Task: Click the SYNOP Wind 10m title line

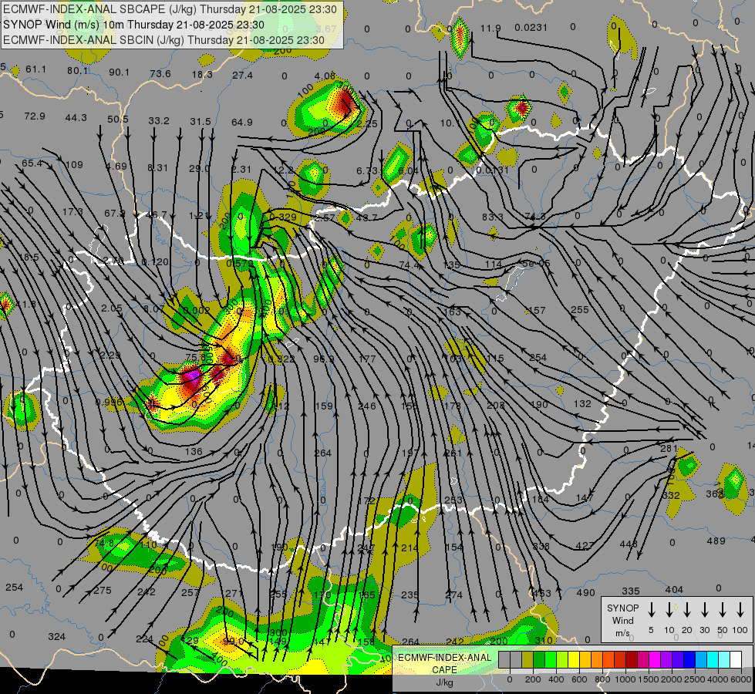Action: pyautogui.click(x=133, y=25)
